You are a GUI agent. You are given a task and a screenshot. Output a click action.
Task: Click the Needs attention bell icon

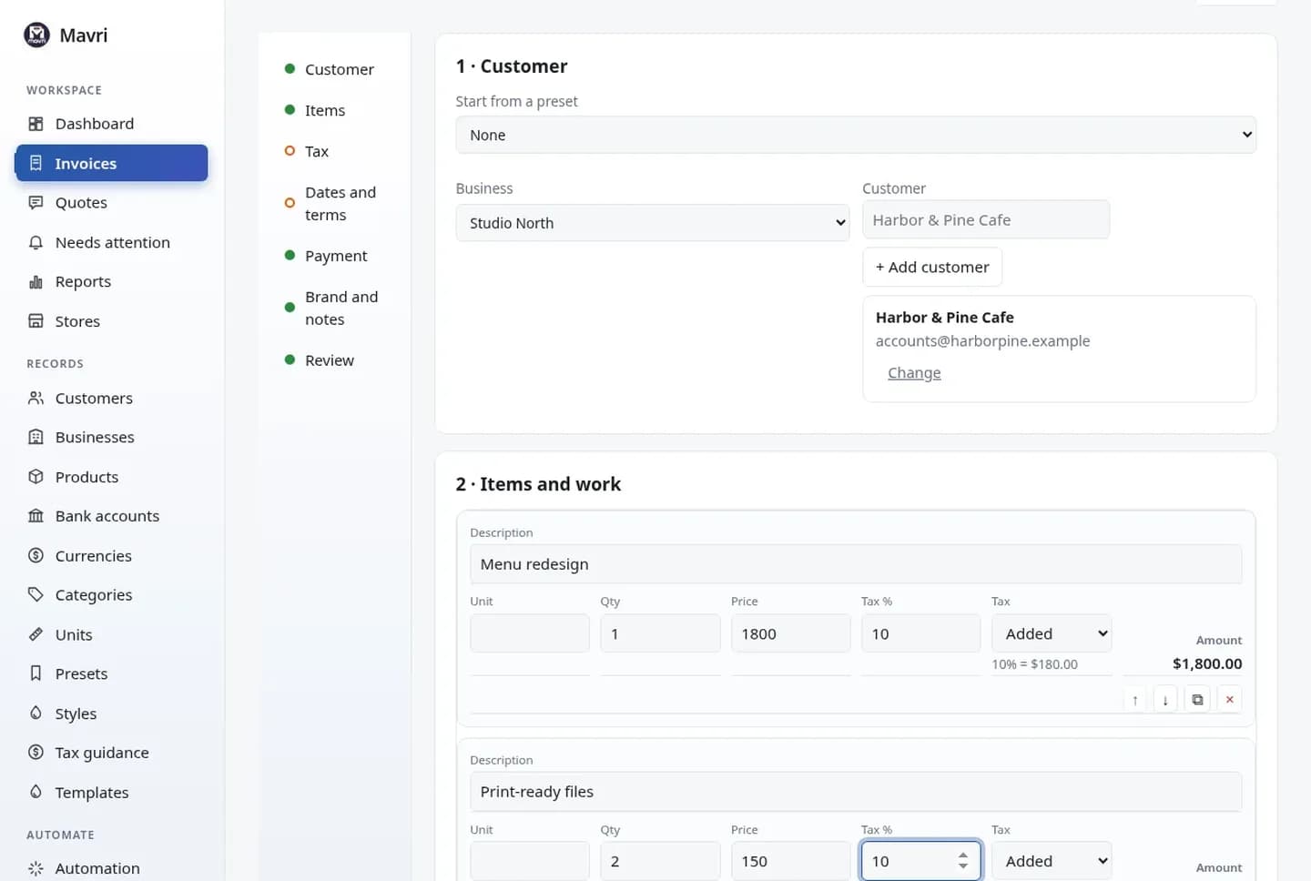coord(36,243)
